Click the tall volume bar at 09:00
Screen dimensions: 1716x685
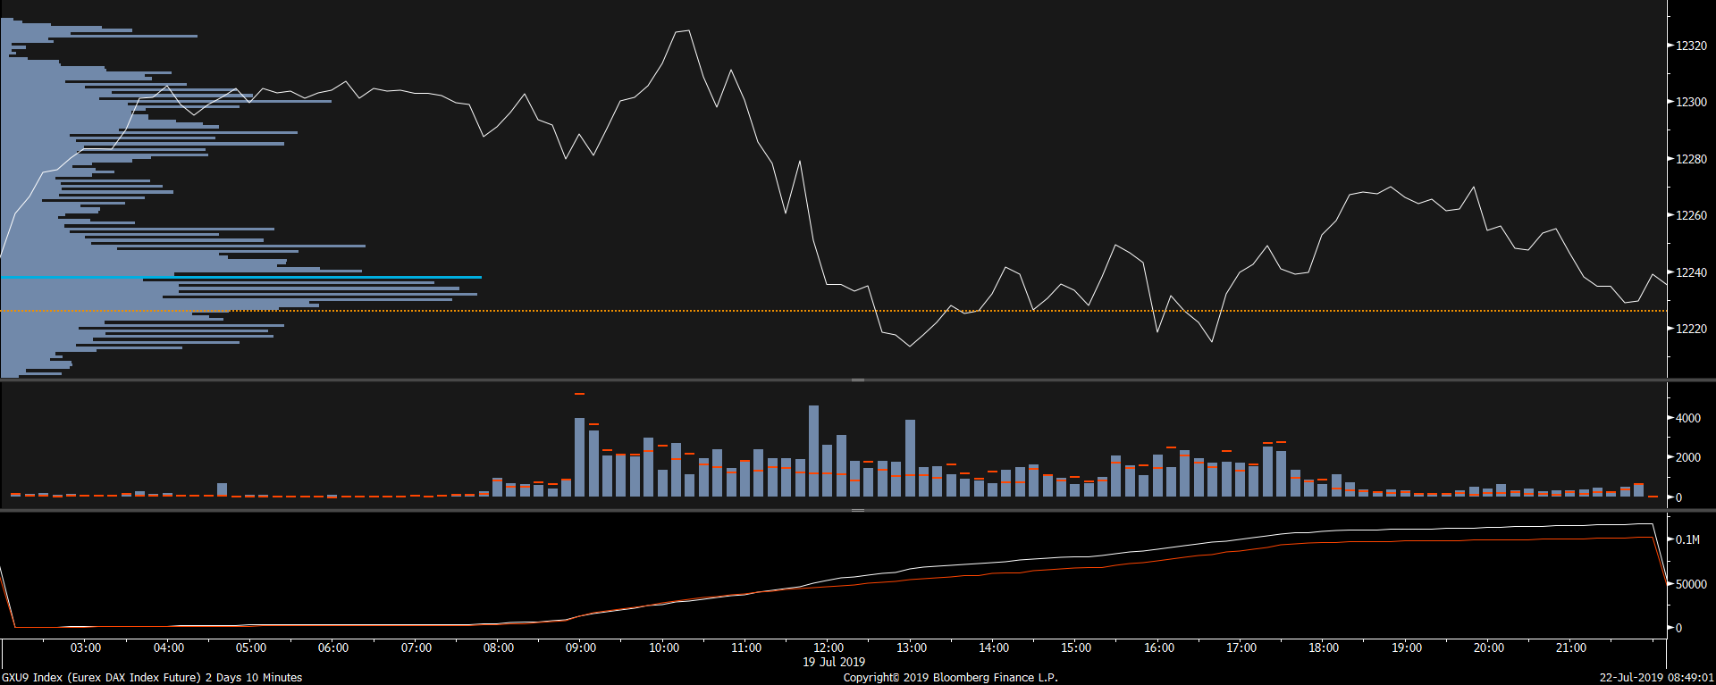(579, 456)
